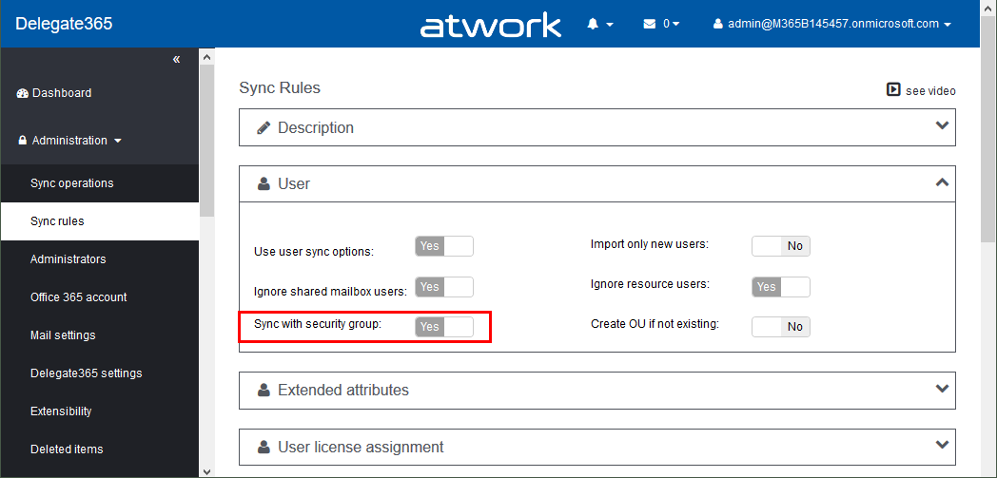997x478 pixels.
Task: Toggle Create OU if not existing switch
Action: (781, 327)
